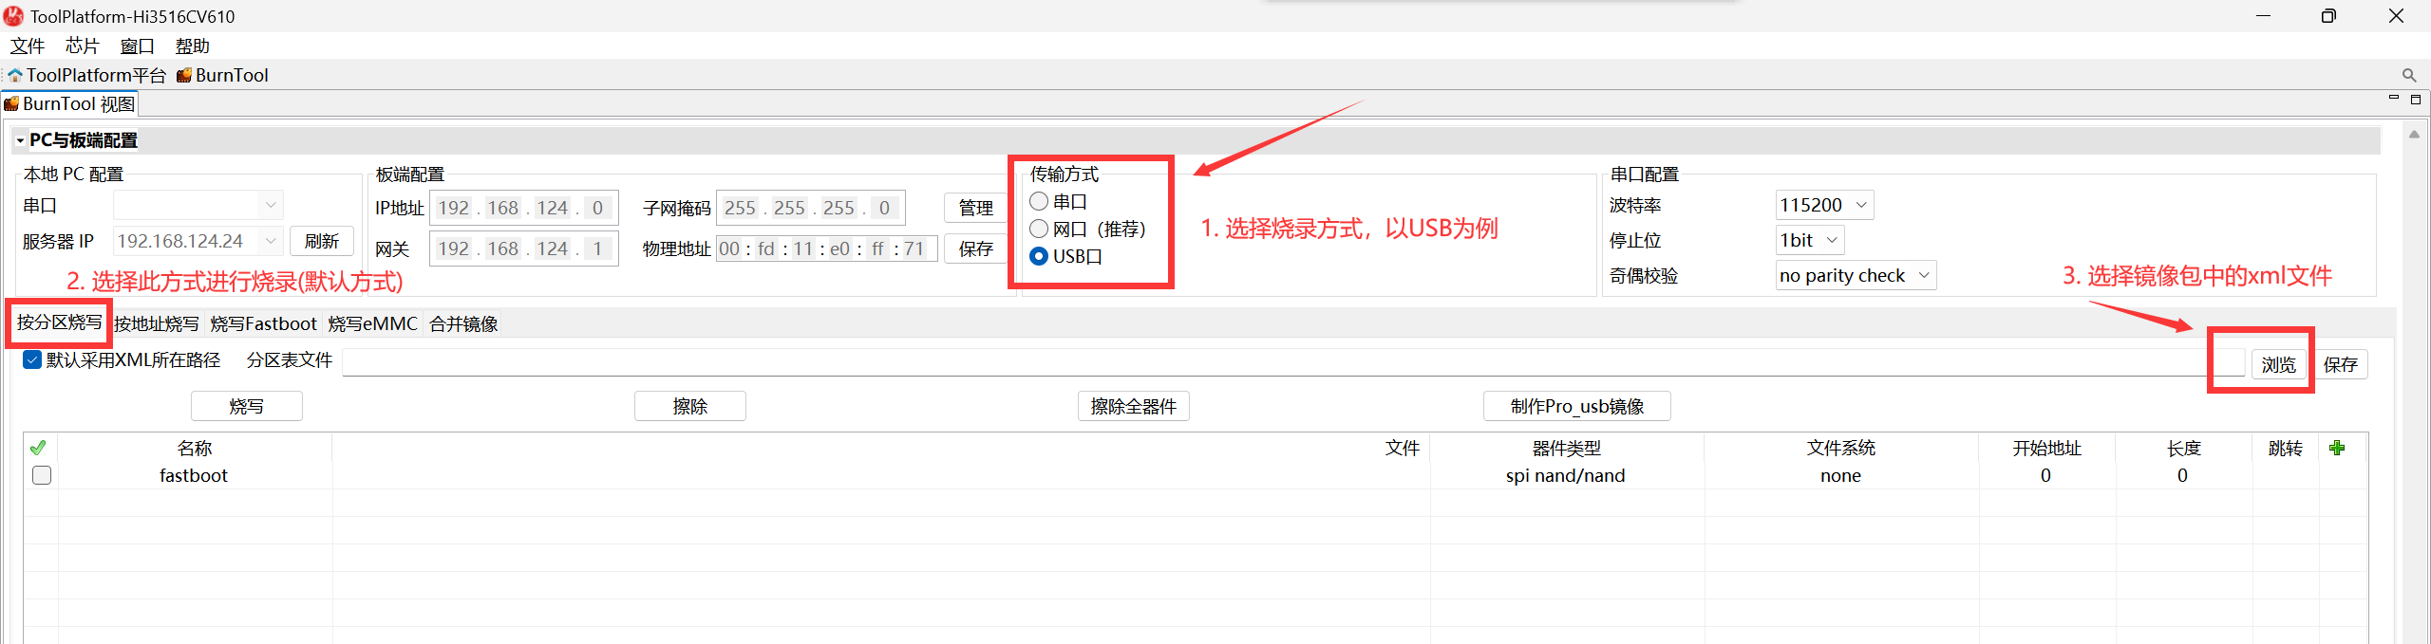Click the BurnTool toolbar icon

(184, 75)
